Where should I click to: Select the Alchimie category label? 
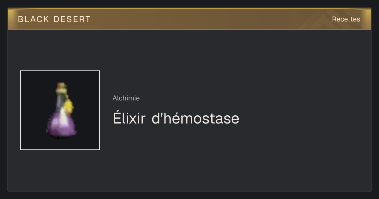[126, 98]
